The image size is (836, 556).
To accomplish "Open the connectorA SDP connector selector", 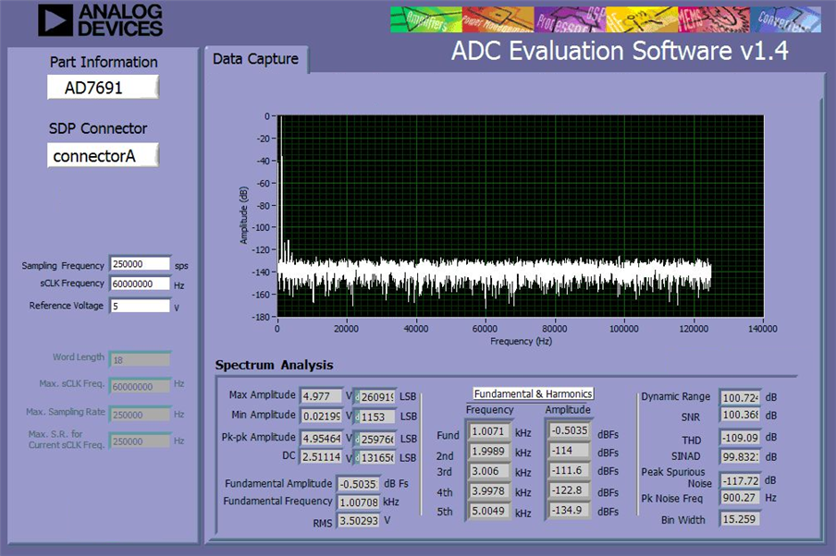I will 103,155.
